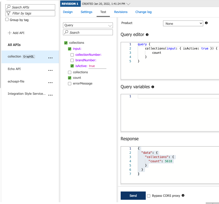
Task: Click the info icon beside Query variables heading
Action: (x=153, y=87)
